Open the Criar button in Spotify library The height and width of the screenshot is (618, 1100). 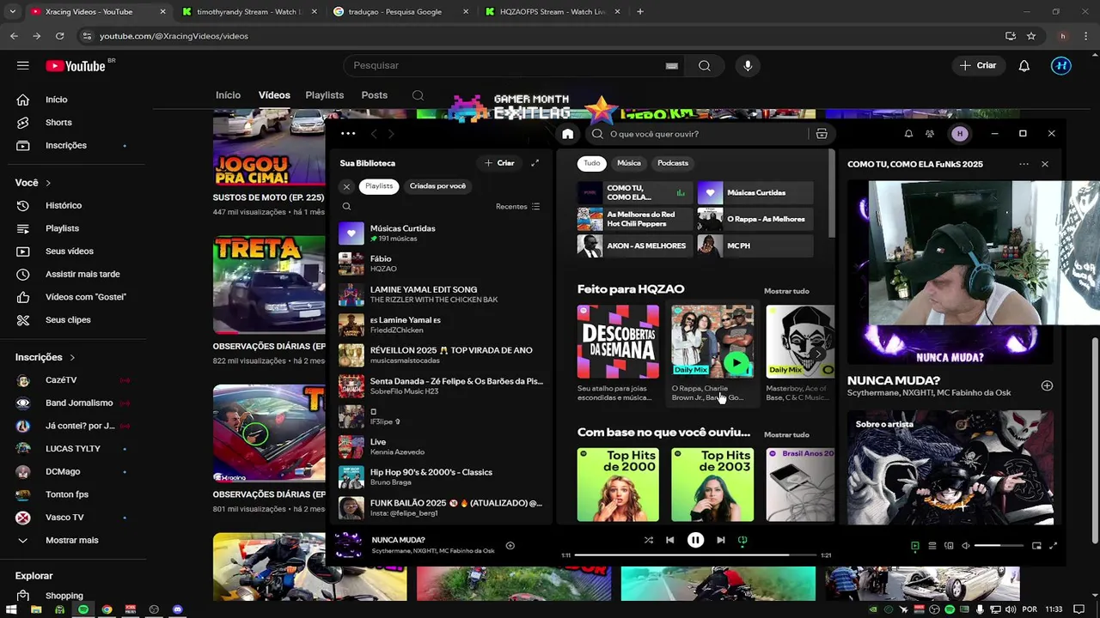pos(499,163)
